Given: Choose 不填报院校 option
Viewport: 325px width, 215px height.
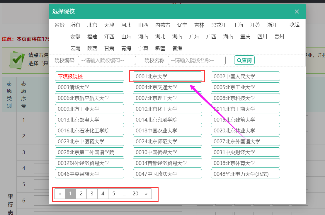Looking at the screenshot, I should [89, 76].
